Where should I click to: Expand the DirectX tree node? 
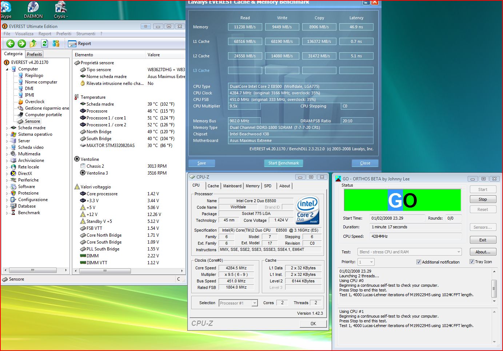point(7,174)
